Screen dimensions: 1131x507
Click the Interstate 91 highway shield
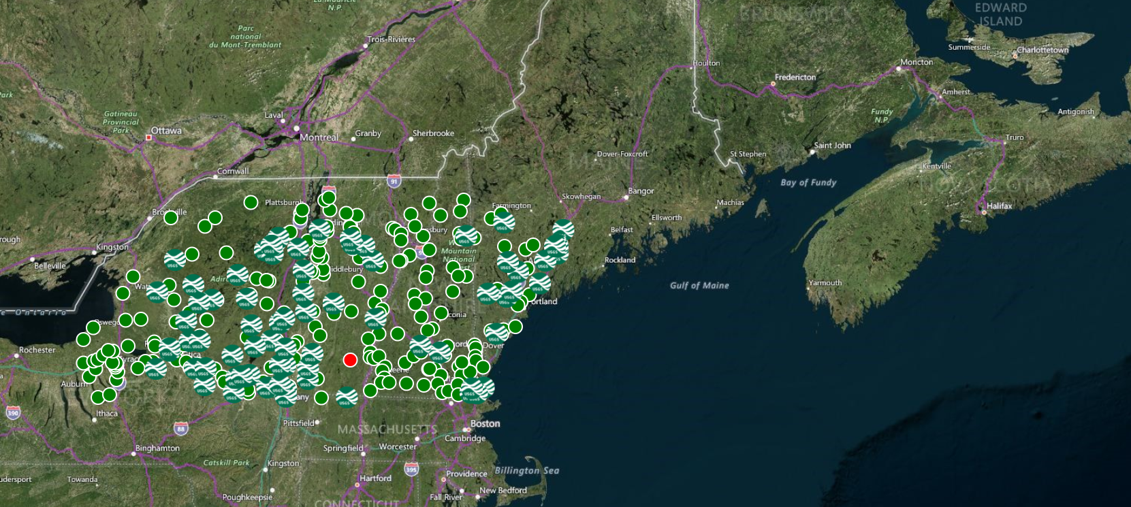coord(394,181)
